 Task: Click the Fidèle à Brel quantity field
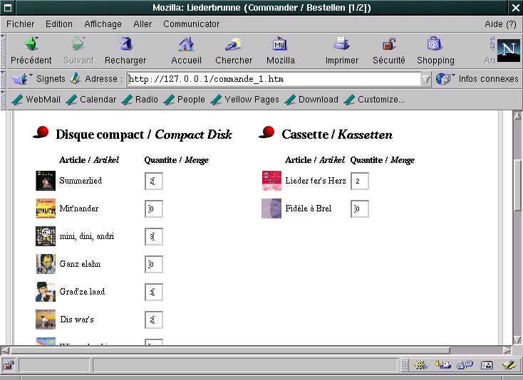pos(360,209)
